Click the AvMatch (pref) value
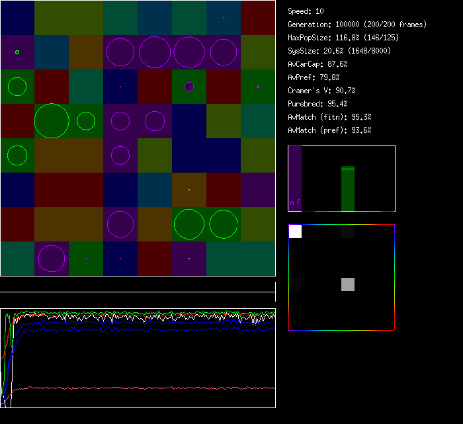 (329, 130)
